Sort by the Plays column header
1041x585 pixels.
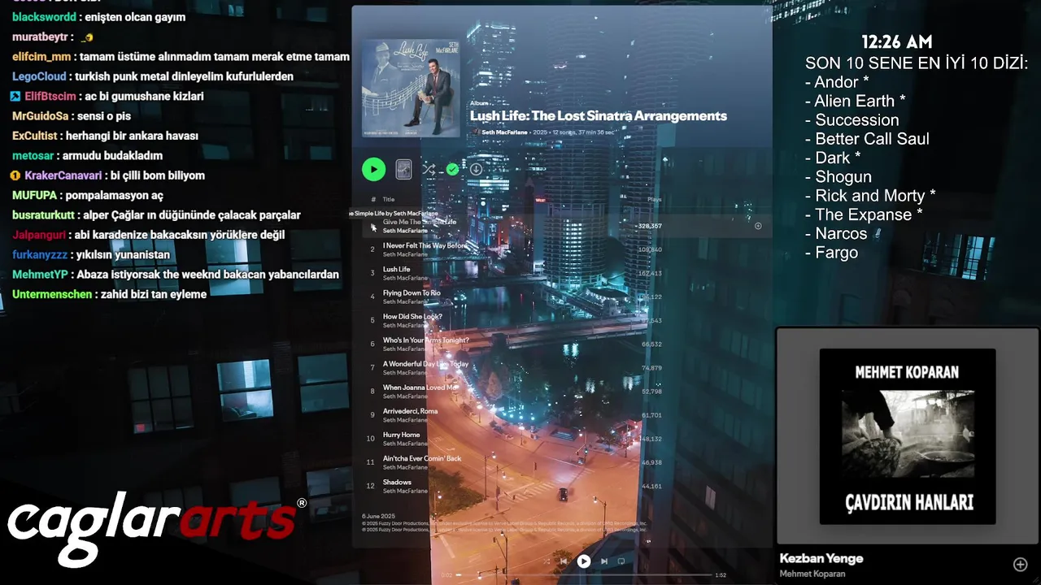click(654, 199)
